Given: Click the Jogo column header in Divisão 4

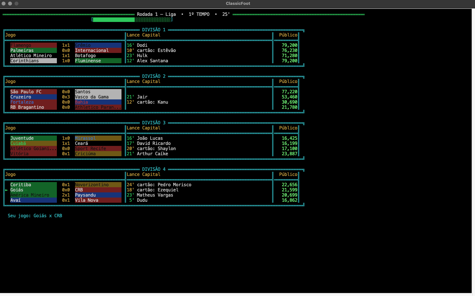Looking at the screenshot, I should pyautogui.click(x=10, y=174).
